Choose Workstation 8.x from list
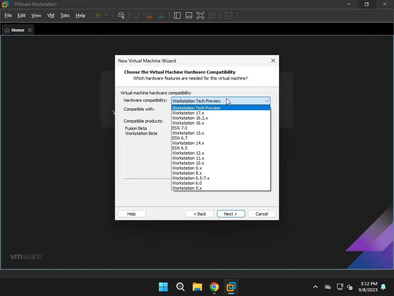 click(x=220, y=173)
